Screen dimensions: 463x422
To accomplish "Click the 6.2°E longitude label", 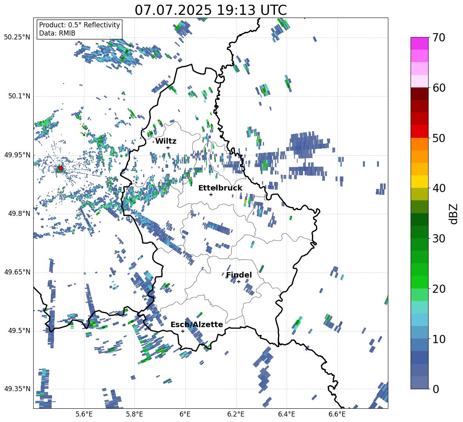I will coord(236,414).
